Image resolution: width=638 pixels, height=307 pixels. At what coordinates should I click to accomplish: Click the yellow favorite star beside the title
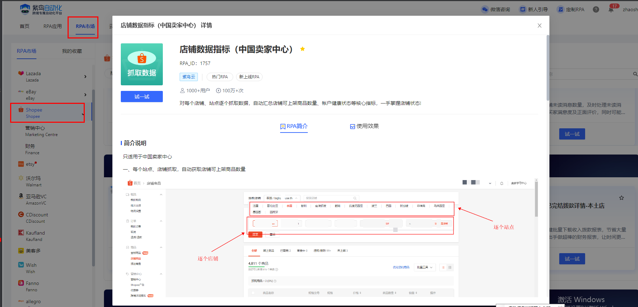(x=303, y=49)
